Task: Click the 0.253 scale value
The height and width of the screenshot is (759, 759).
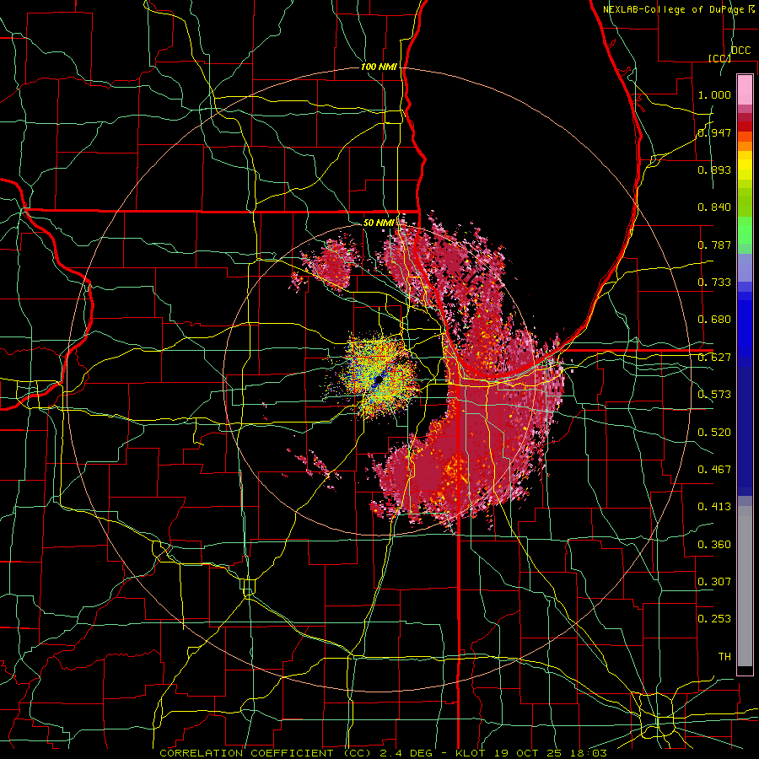Action: [714, 619]
